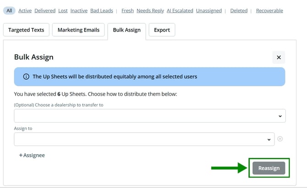View Deleted up sheets
The height and width of the screenshot is (188, 307).
click(x=239, y=11)
